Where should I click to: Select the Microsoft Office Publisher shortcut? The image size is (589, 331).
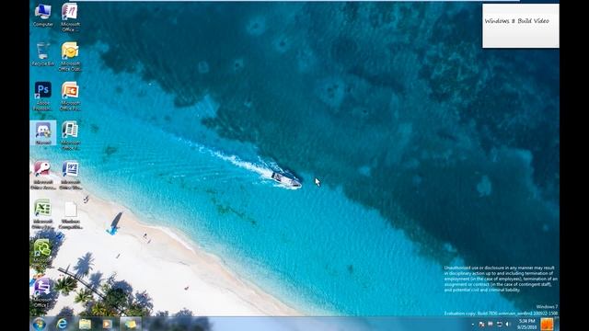[70, 135]
